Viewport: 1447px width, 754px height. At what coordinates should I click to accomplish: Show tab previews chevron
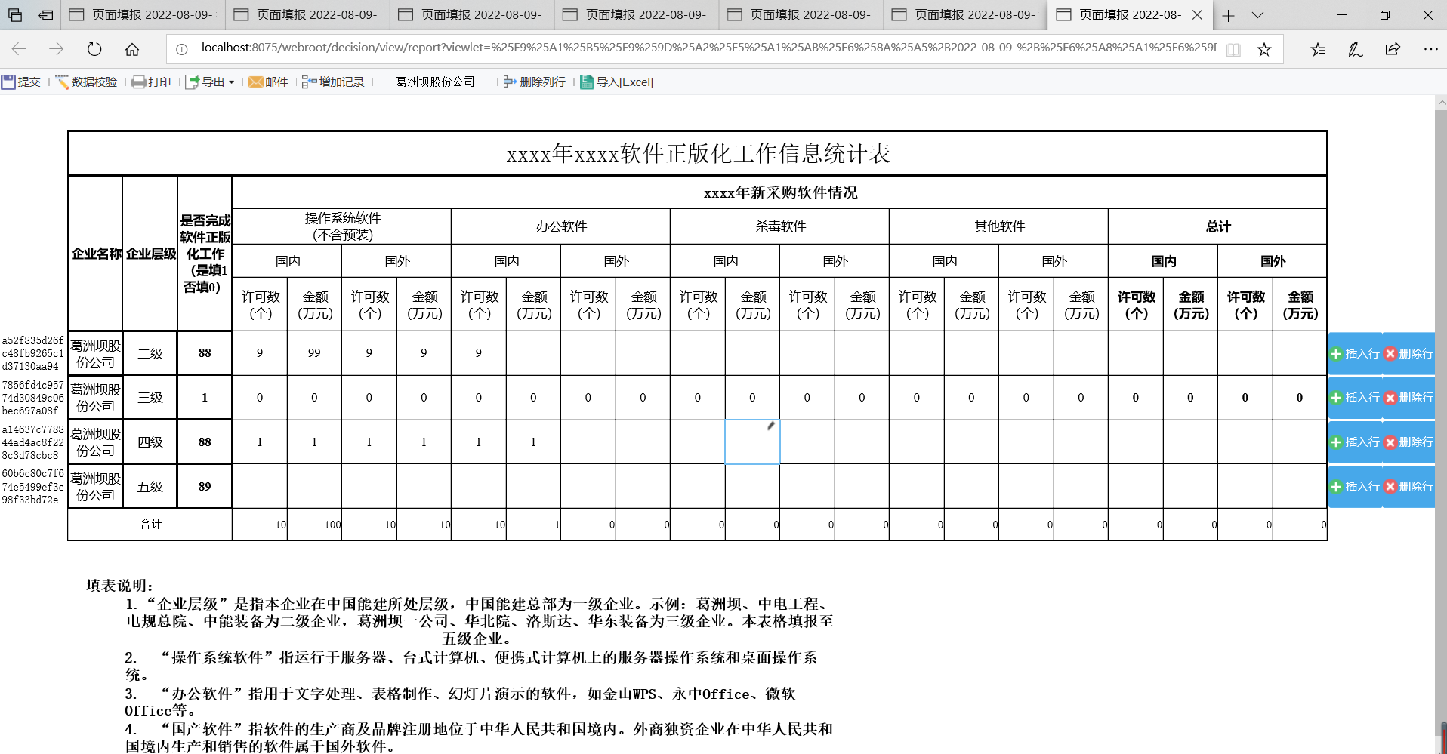click(x=1257, y=15)
